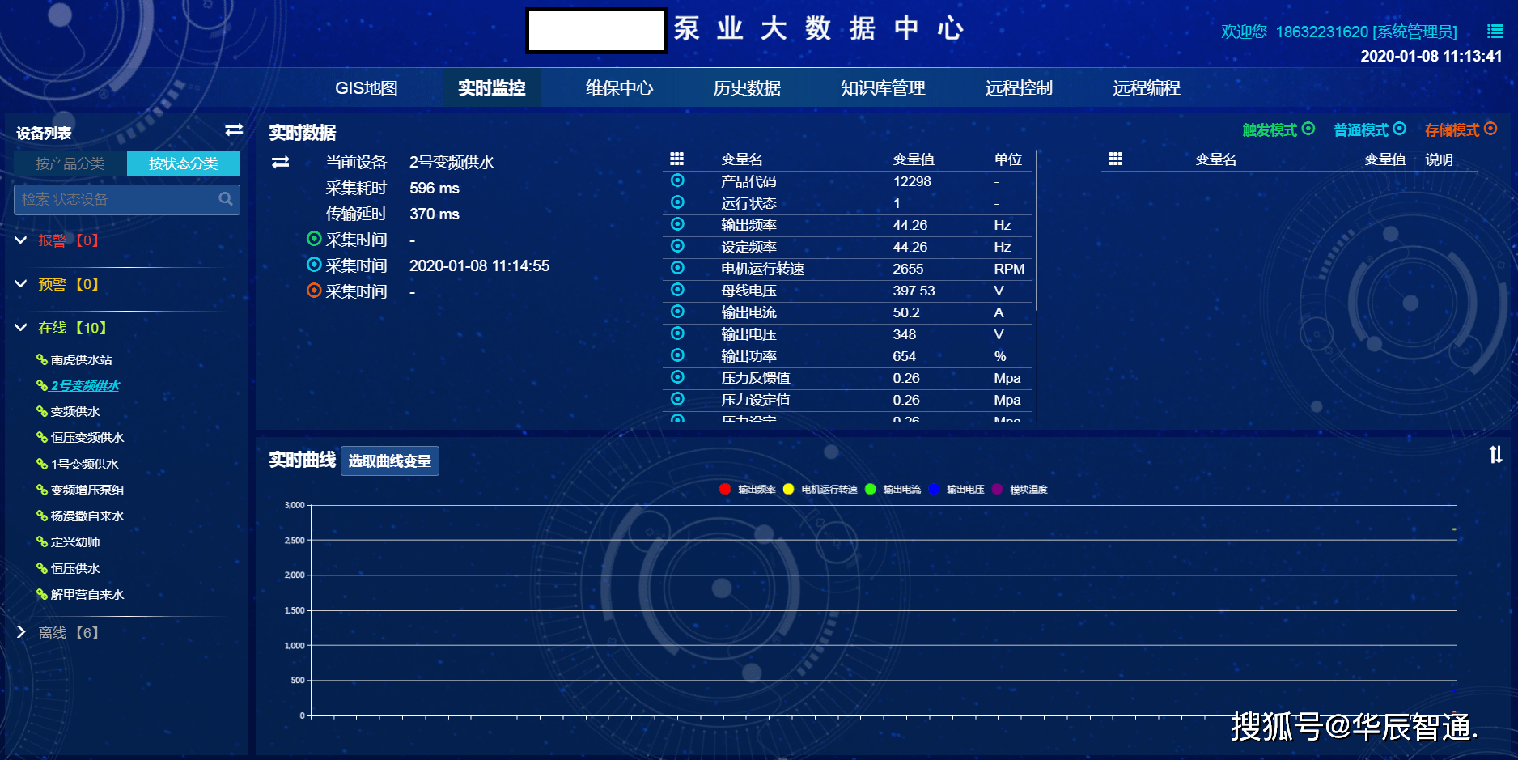Enable 存储模式 toggle
The width and height of the screenshot is (1518, 760).
coord(1493,129)
